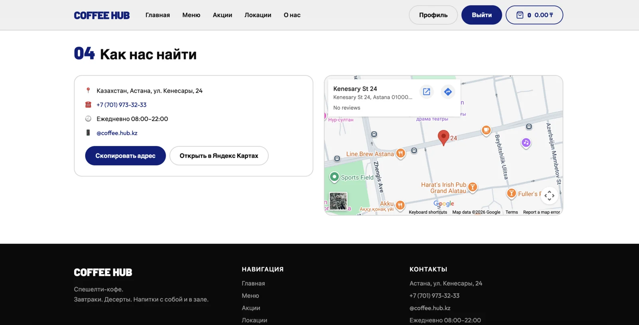Open Акции in top navigation

click(222, 15)
